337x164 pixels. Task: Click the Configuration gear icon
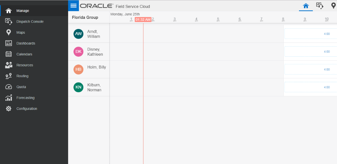(9, 109)
